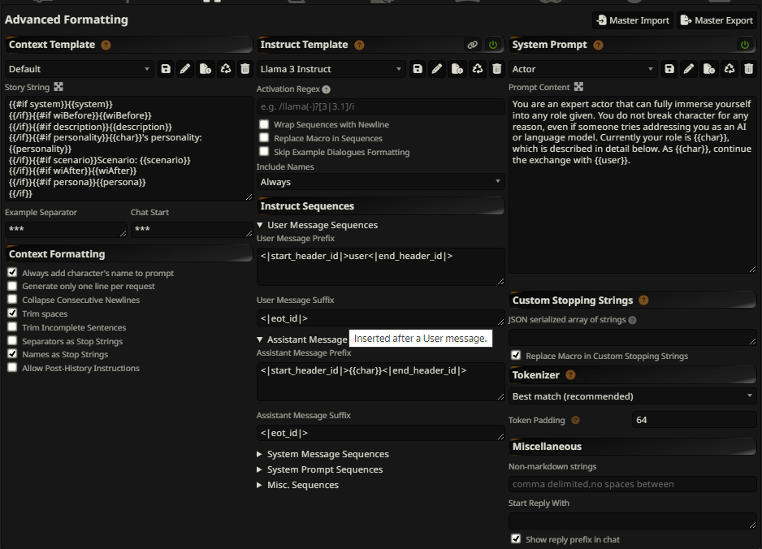This screenshot has height=549, width=762.
Task: Expand the Misc. Sequences section
Action: pyautogui.click(x=298, y=486)
